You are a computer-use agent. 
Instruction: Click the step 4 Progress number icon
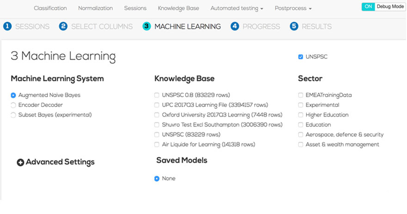coord(235,26)
